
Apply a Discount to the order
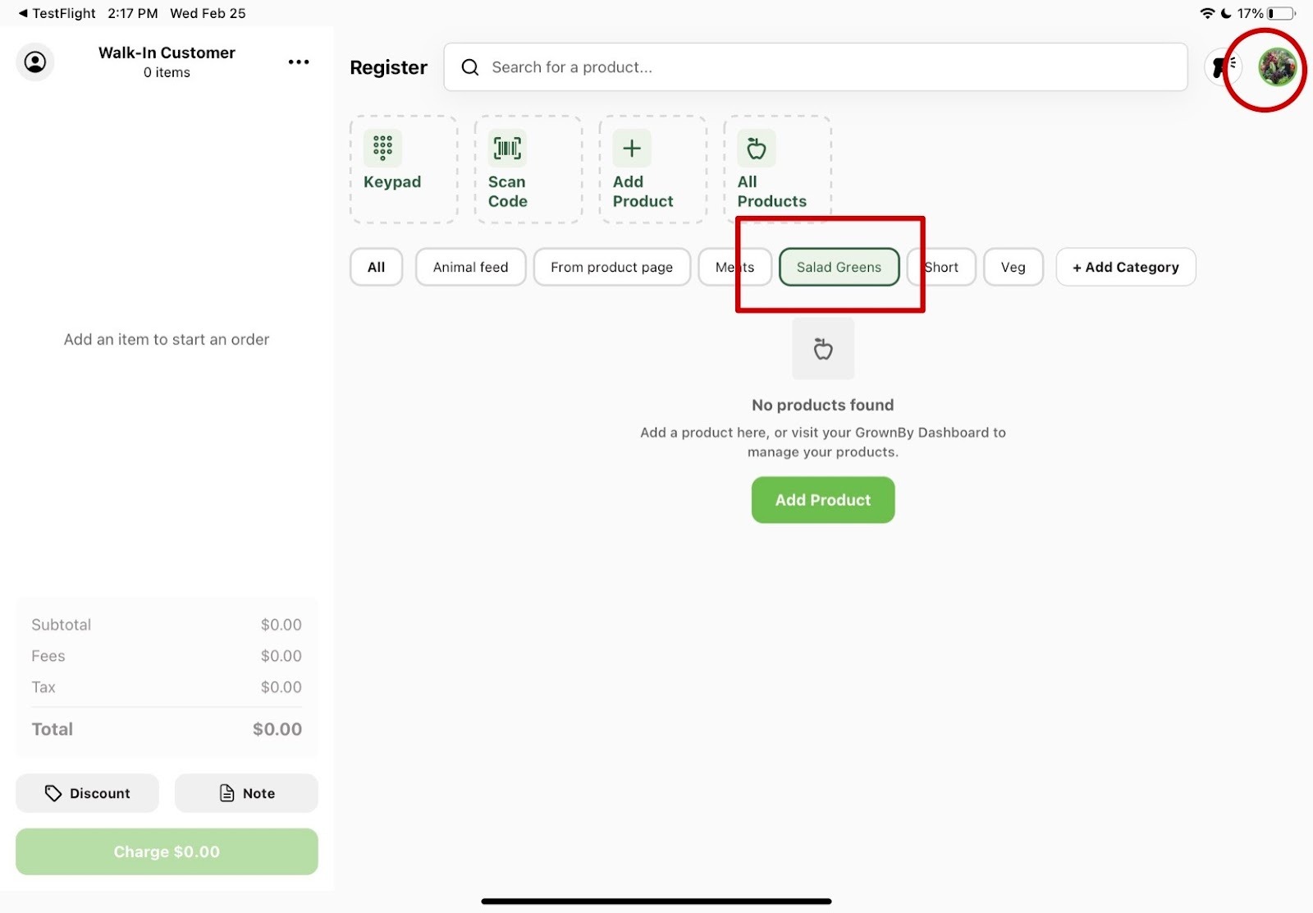point(87,793)
